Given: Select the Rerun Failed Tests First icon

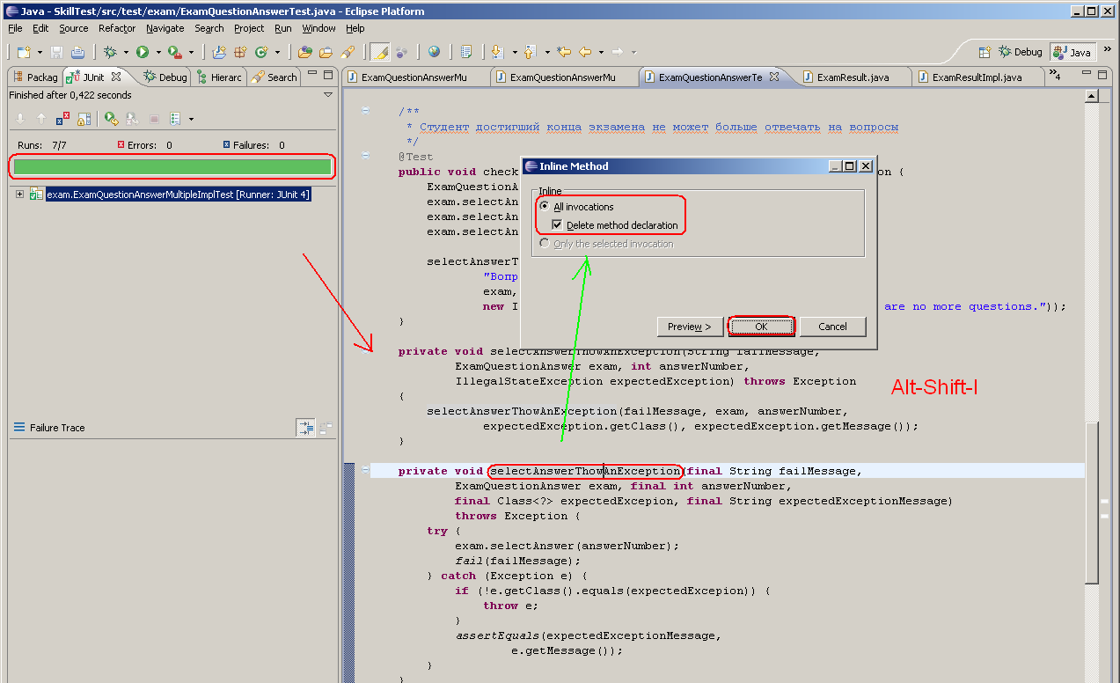Looking at the screenshot, I should [x=130, y=117].
